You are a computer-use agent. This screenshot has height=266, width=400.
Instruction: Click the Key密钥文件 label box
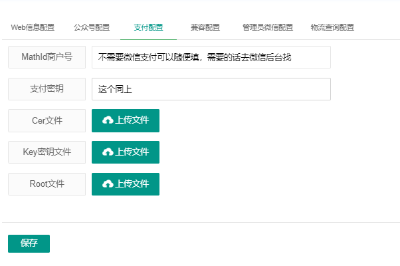47,152
